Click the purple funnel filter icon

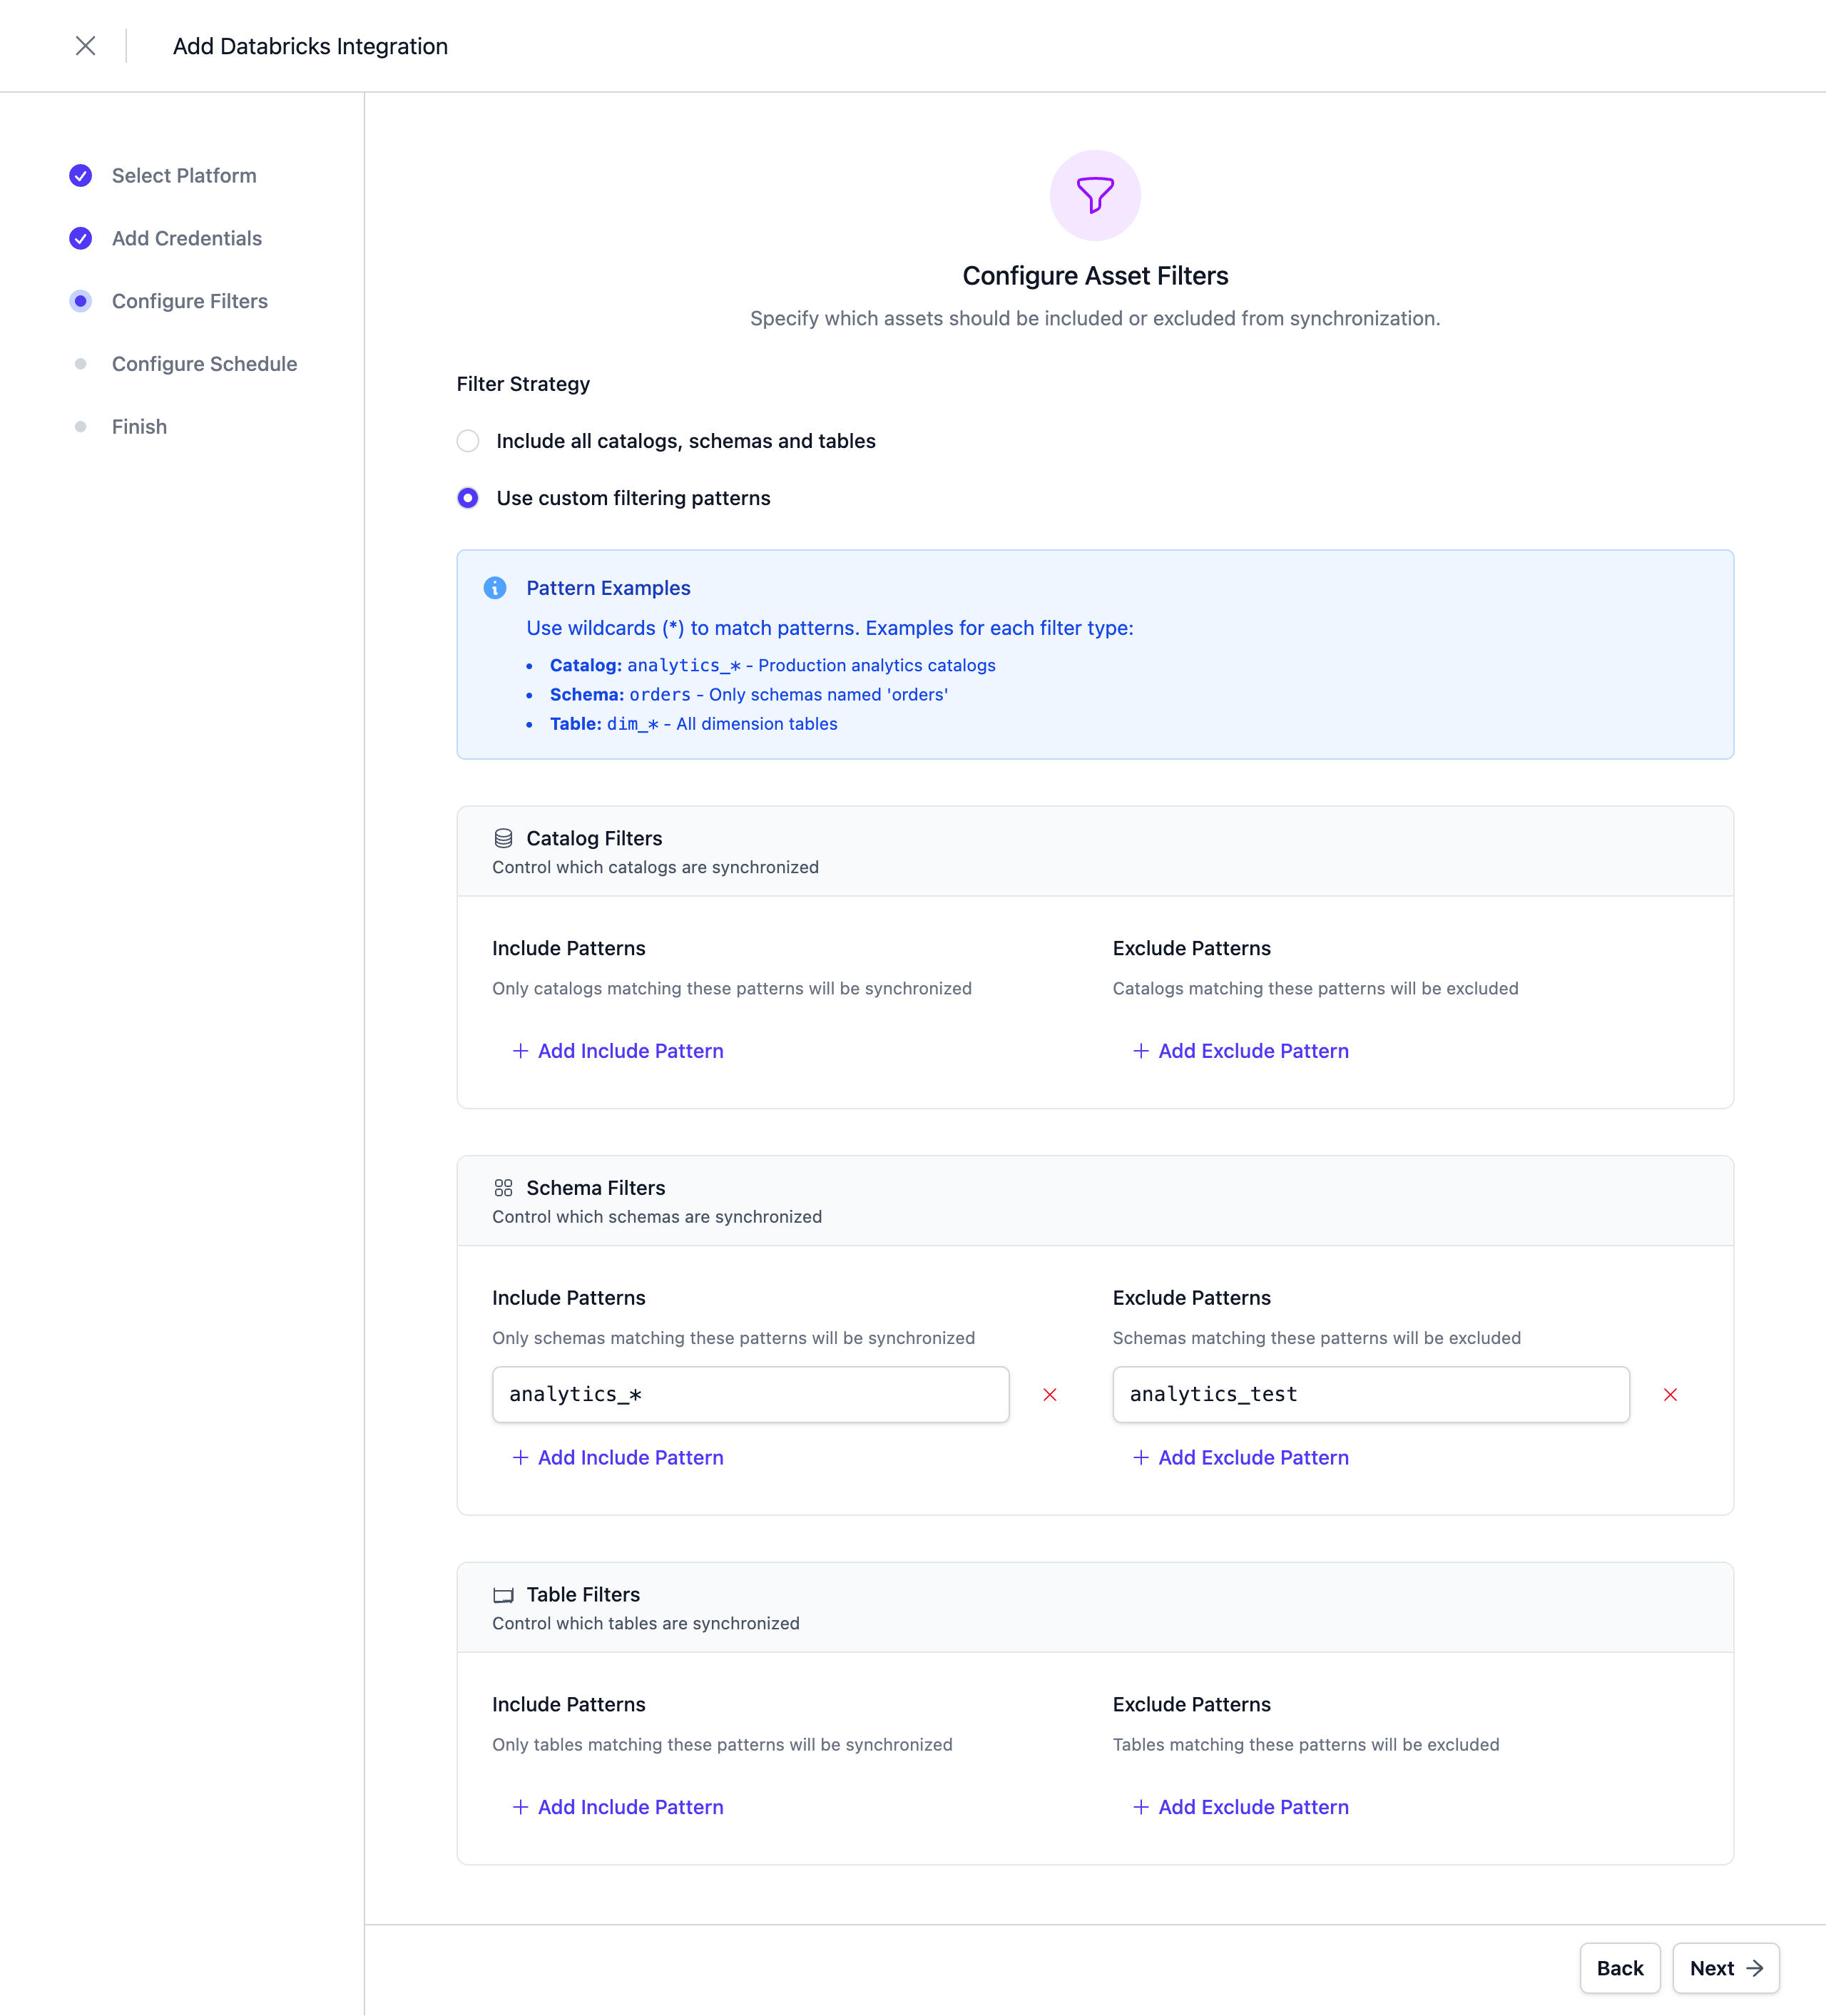coord(1095,195)
